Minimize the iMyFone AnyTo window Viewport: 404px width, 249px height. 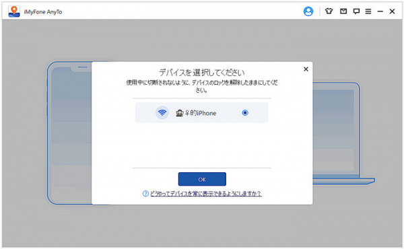click(380, 11)
